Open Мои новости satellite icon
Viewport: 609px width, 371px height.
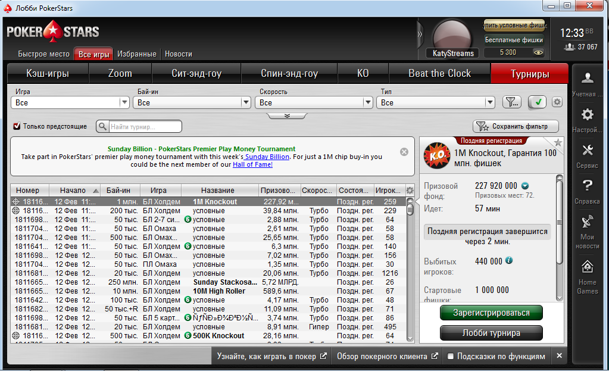coord(587,222)
